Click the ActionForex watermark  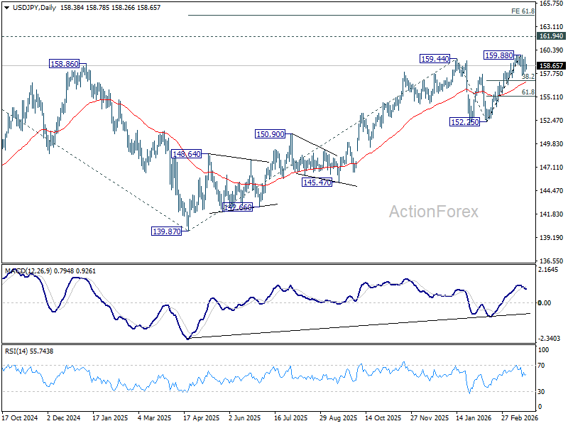[434, 212]
